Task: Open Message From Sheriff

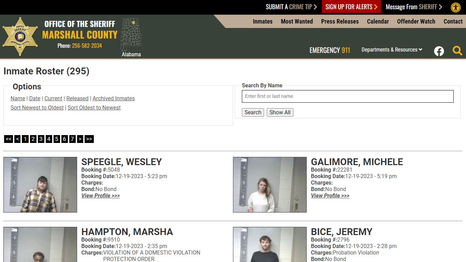Action: pos(414,7)
